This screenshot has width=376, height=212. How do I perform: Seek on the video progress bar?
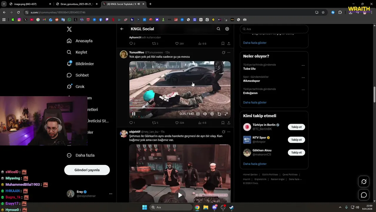(180, 108)
